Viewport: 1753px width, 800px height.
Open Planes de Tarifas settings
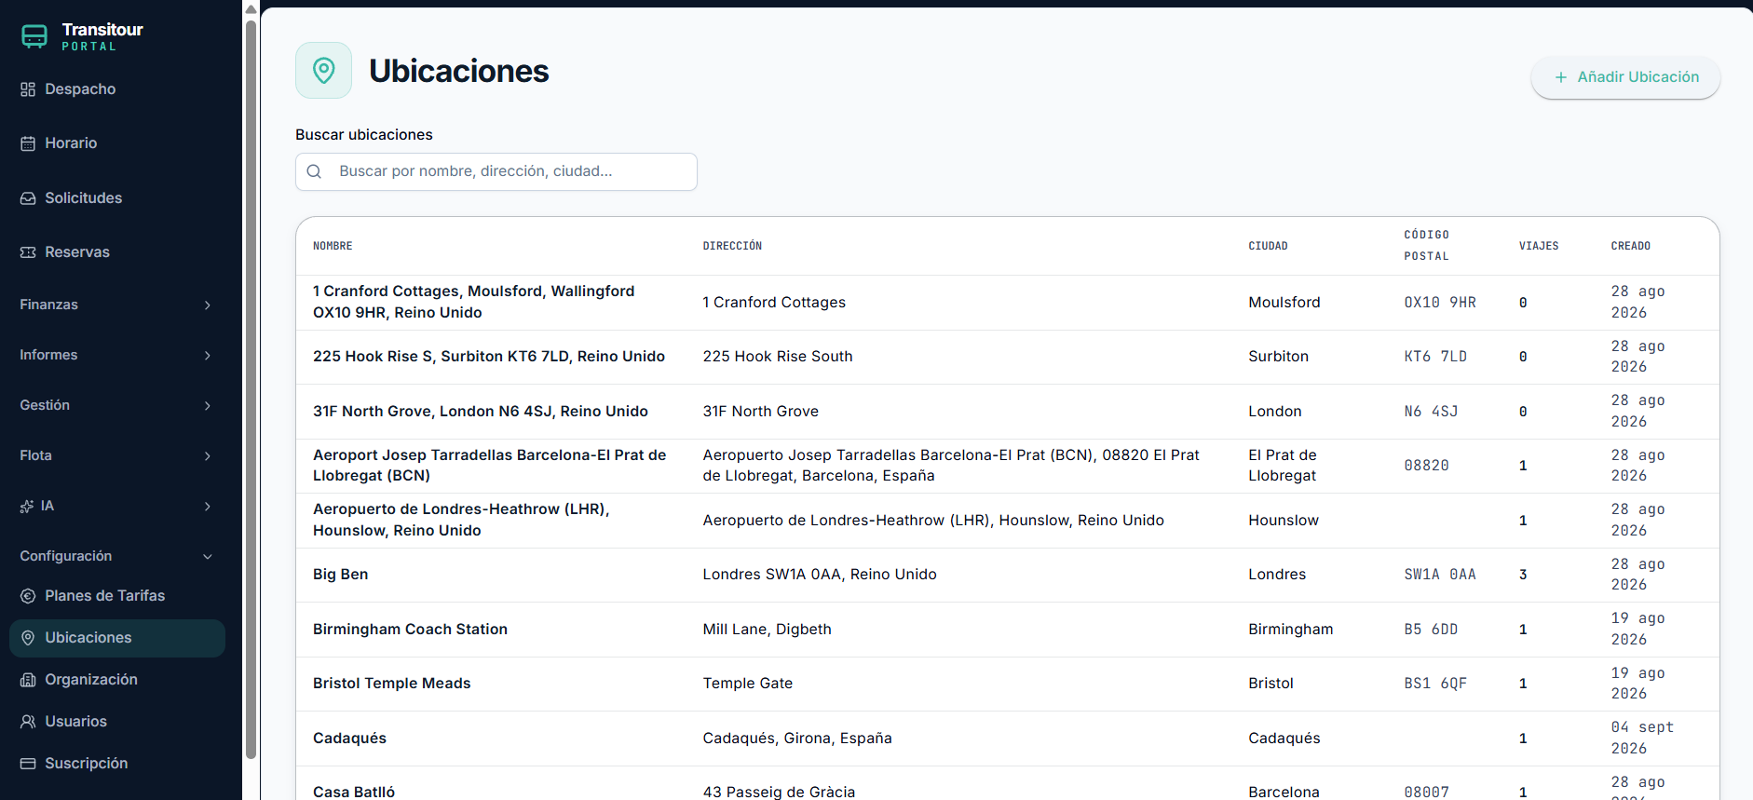(x=116, y=596)
